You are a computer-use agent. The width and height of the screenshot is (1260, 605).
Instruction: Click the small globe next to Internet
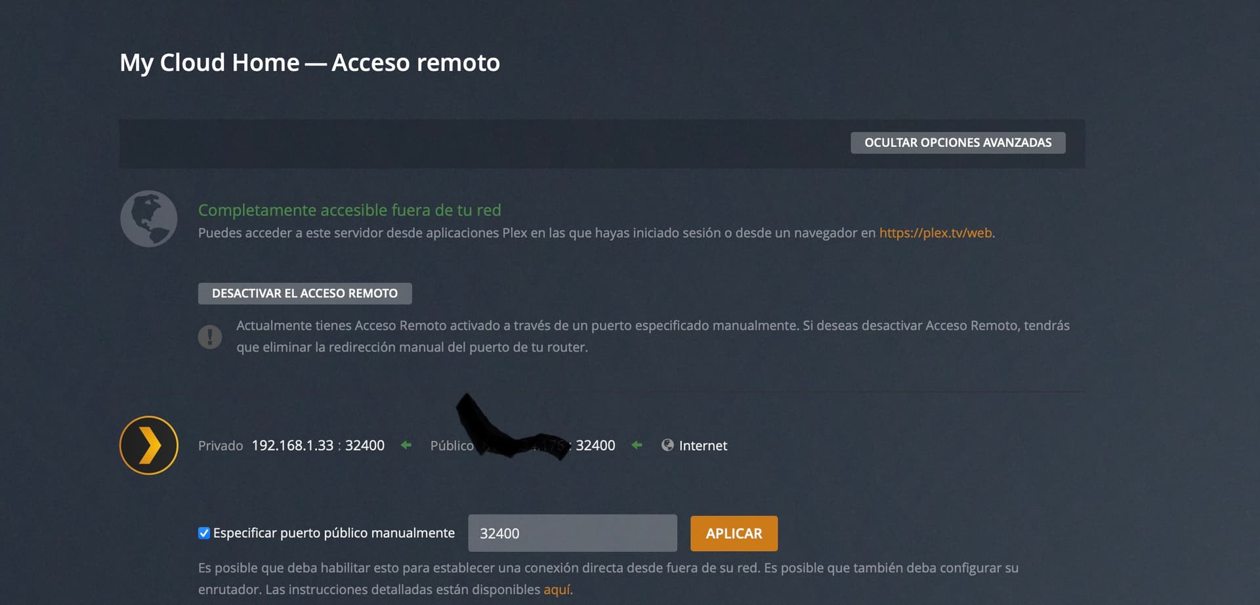(667, 445)
